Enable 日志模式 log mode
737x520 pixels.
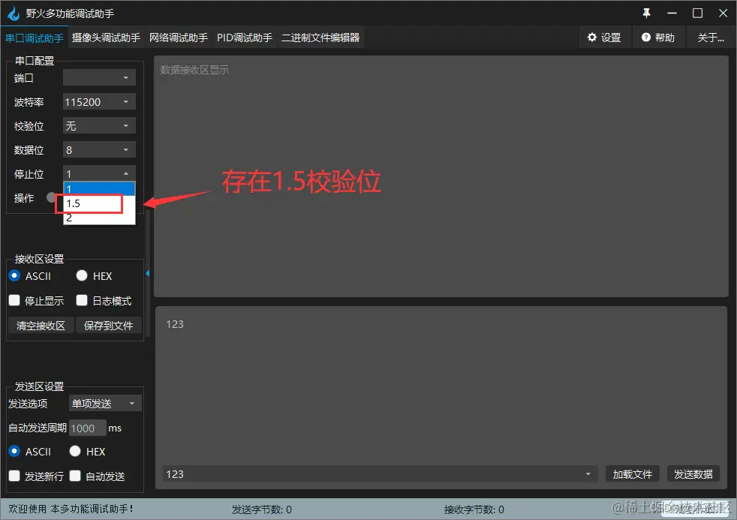coord(82,300)
